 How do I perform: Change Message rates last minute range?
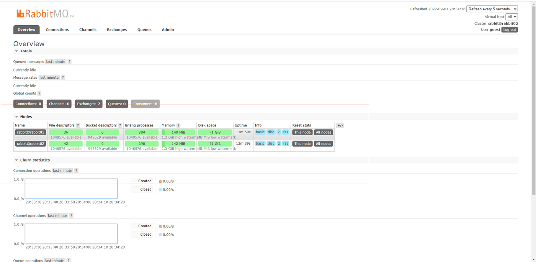point(49,78)
